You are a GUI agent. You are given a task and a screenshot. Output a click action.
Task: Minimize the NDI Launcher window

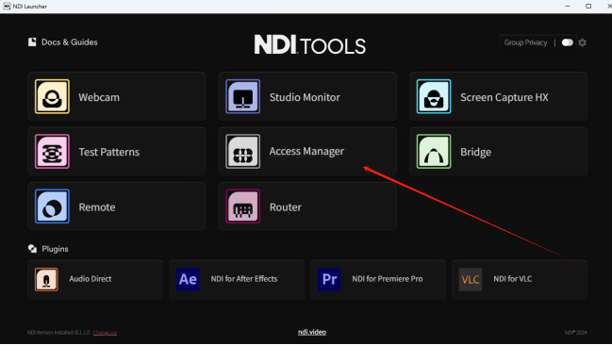coord(568,7)
